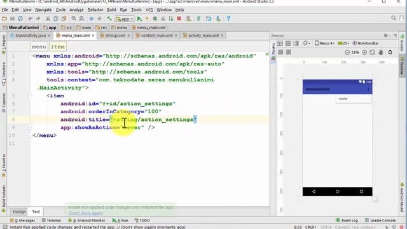The width and height of the screenshot is (407, 229).
Task: Collapse the menu tag fold marker
Action: [x=30, y=56]
